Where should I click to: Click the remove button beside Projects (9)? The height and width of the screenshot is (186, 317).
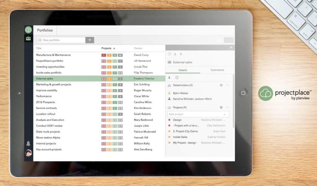point(221,107)
